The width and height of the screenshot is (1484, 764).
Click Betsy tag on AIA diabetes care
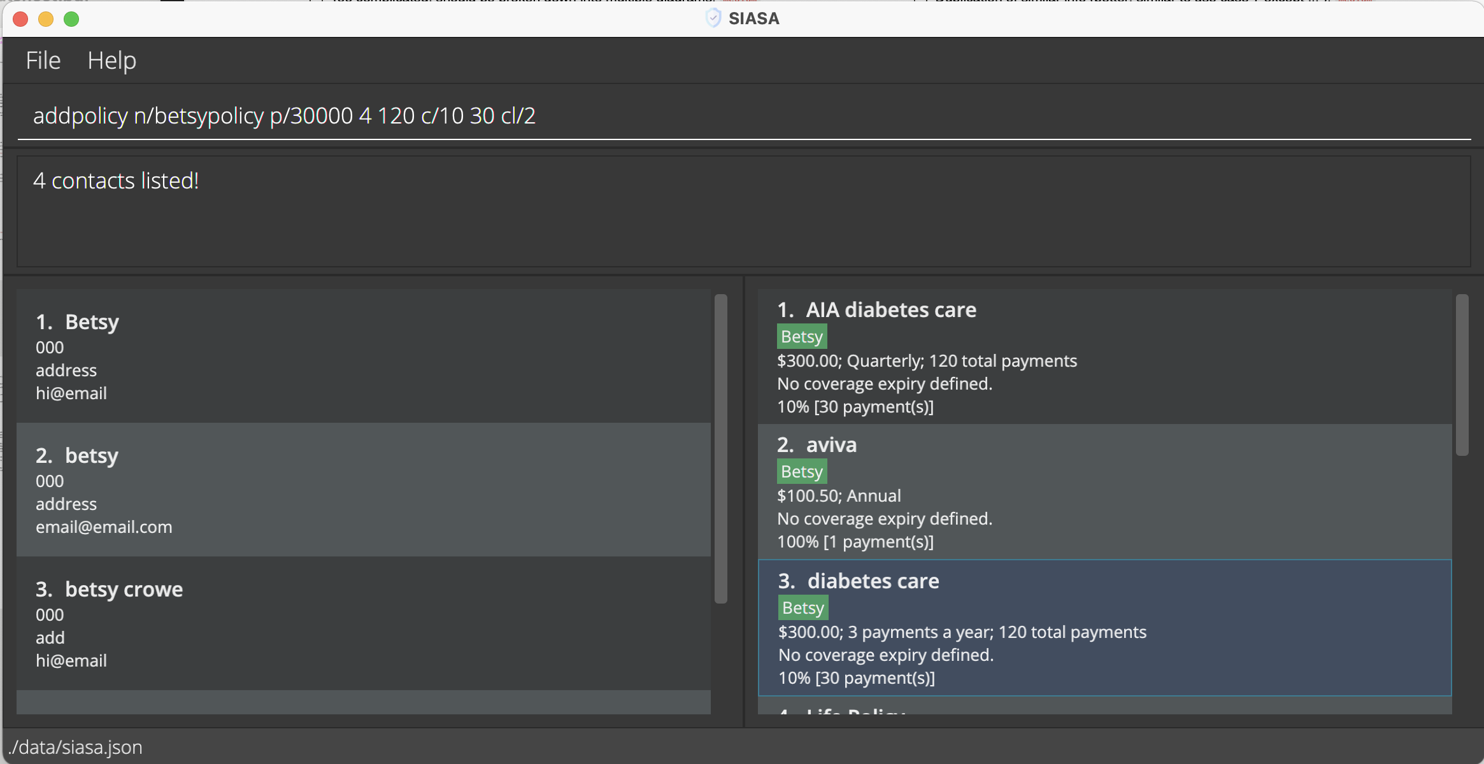[801, 337]
